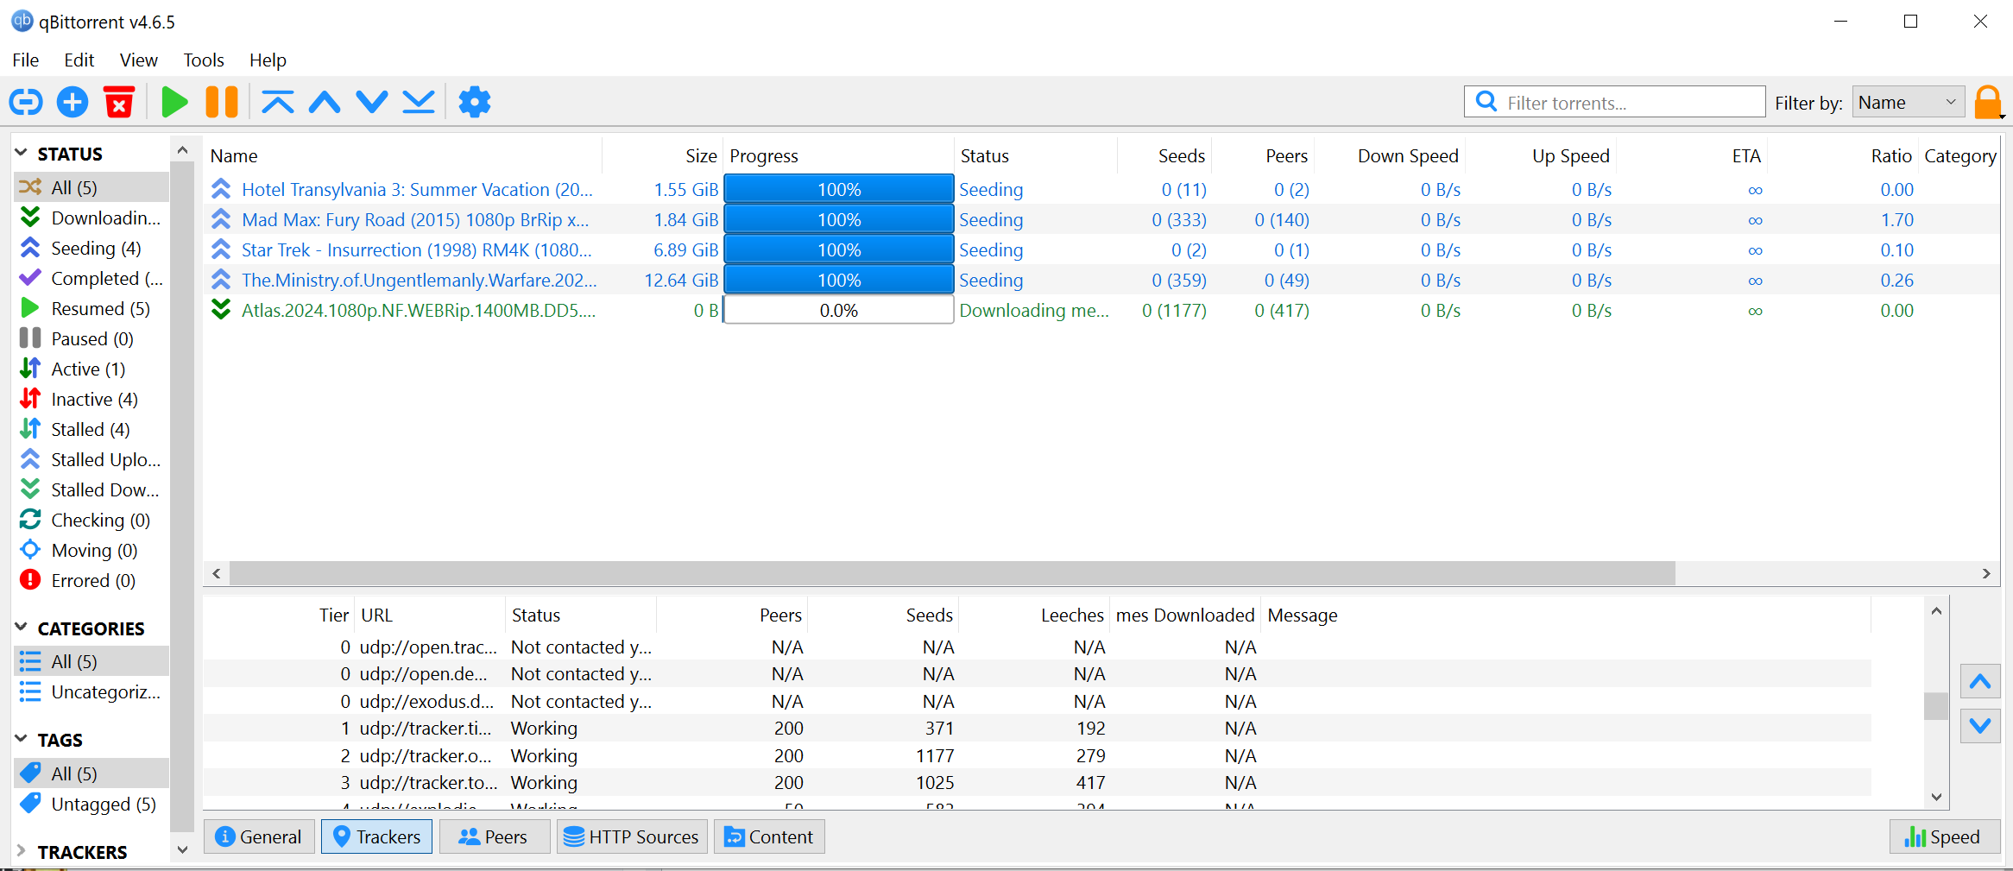Click the green Resume play icon

(x=175, y=102)
